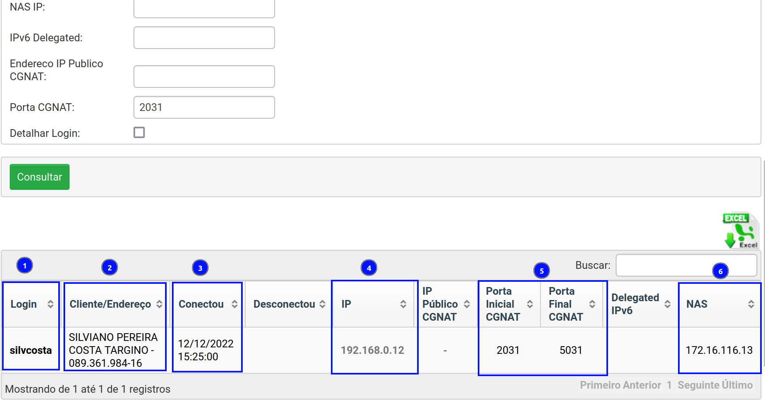Sort by IP Público CGNAT arrows

[x=466, y=304]
